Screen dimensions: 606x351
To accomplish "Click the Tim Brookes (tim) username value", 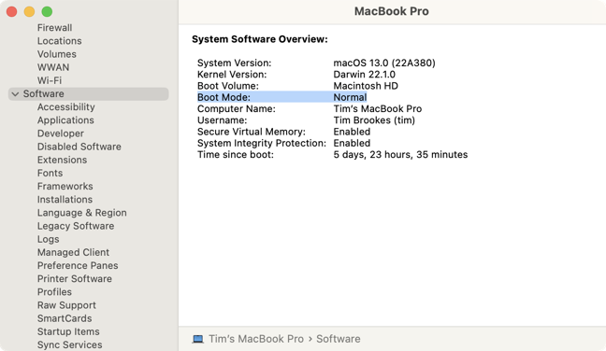I will (x=374, y=120).
